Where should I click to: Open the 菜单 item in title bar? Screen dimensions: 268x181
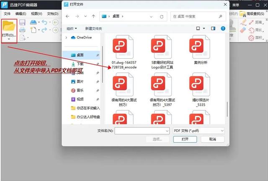[235, 5]
